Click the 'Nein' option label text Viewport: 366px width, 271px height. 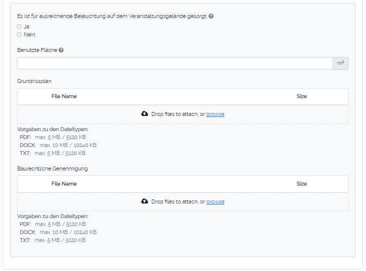(29, 34)
